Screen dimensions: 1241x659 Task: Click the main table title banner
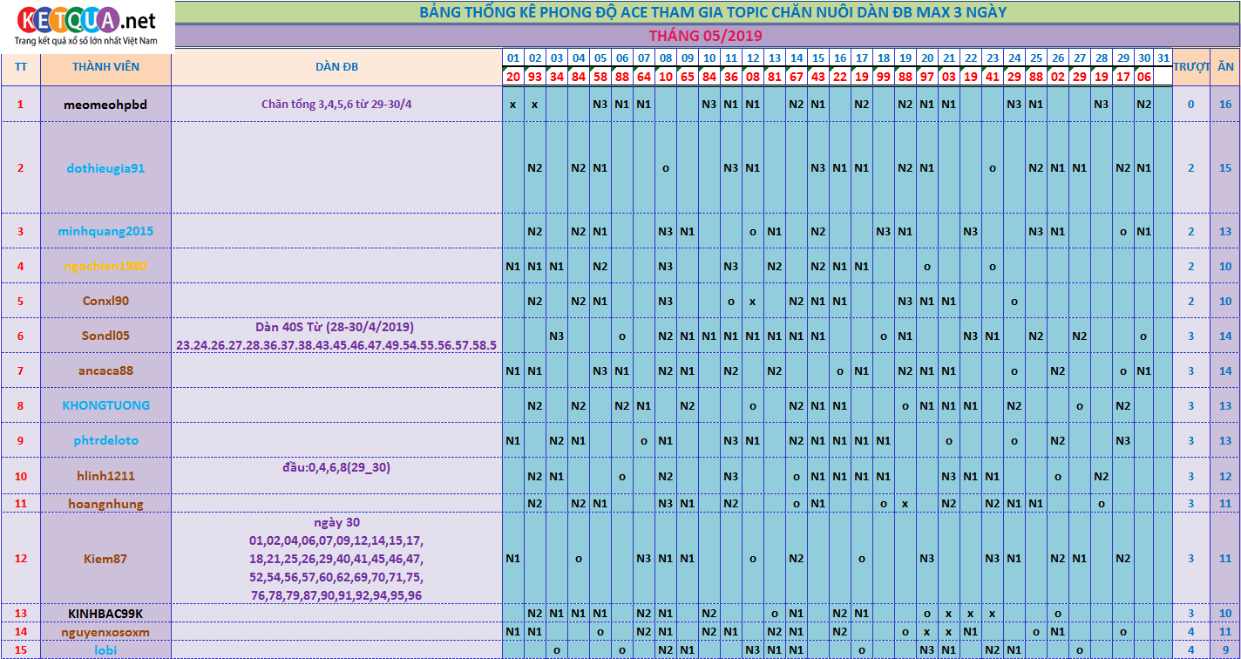pos(706,12)
